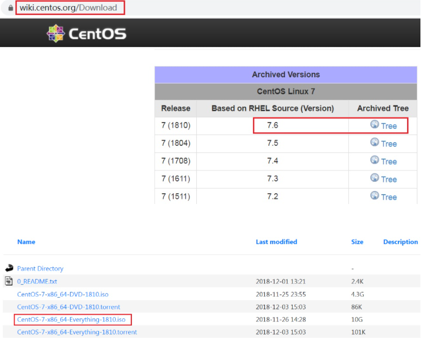Open Tree link for release 7 (1511)
This screenshot has height=341, width=422.
point(389,197)
